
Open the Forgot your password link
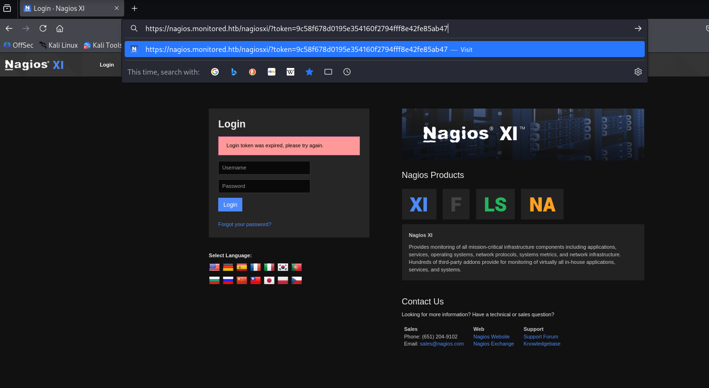(245, 224)
